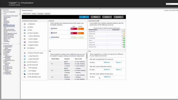Screen dimensions: 178x100
Task: Open the Dashboards section options dropdown arrow
Action: tap(19, 44)
